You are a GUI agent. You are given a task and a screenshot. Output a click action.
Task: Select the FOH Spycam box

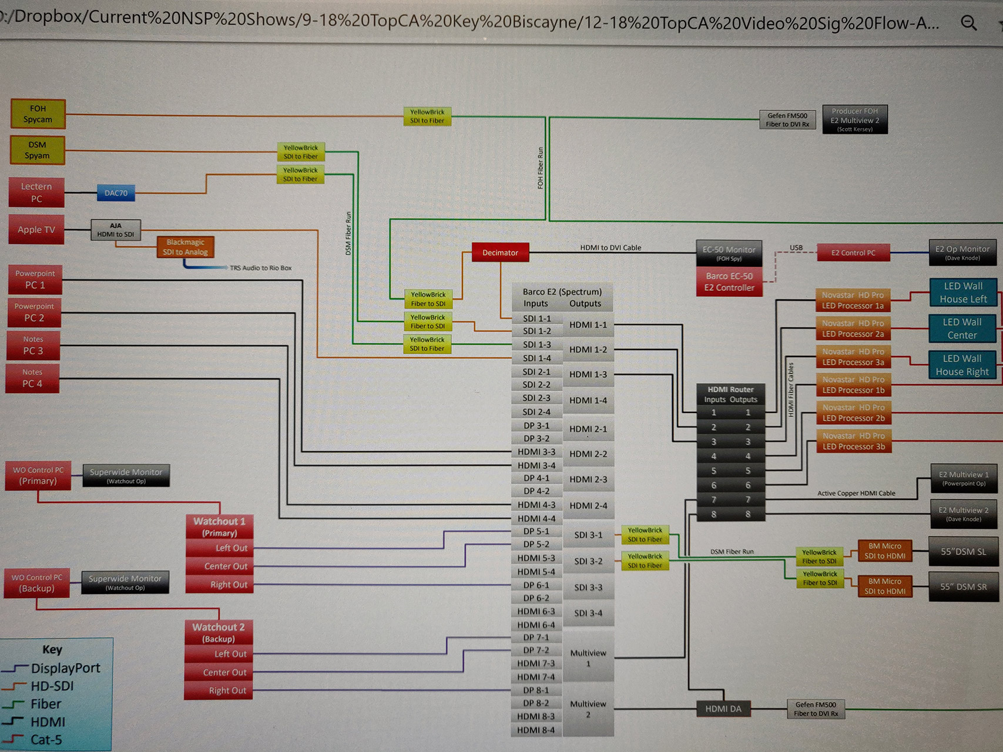[38, 114]
